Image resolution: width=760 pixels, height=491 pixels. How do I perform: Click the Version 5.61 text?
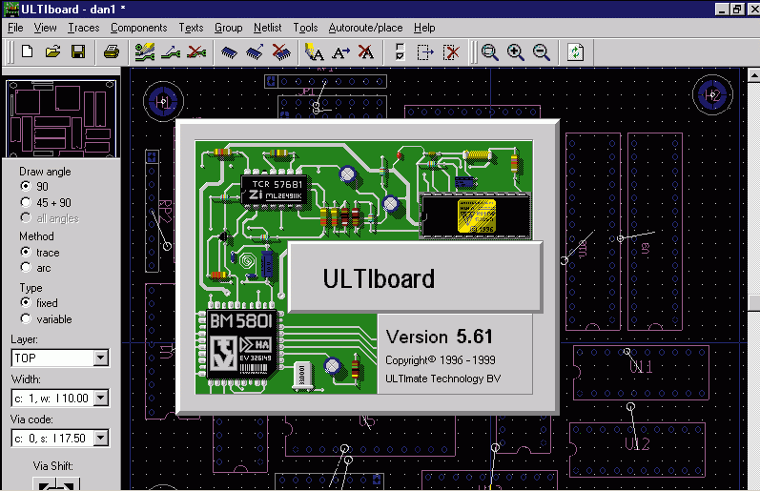coord(440,337)
